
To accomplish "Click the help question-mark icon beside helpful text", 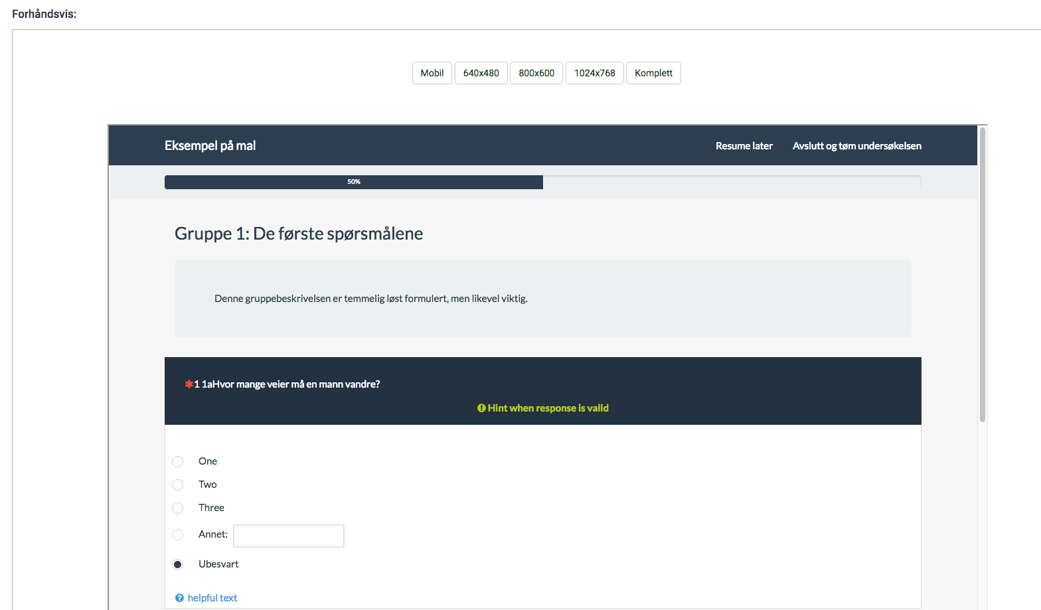I will click(x=179, y=598).
